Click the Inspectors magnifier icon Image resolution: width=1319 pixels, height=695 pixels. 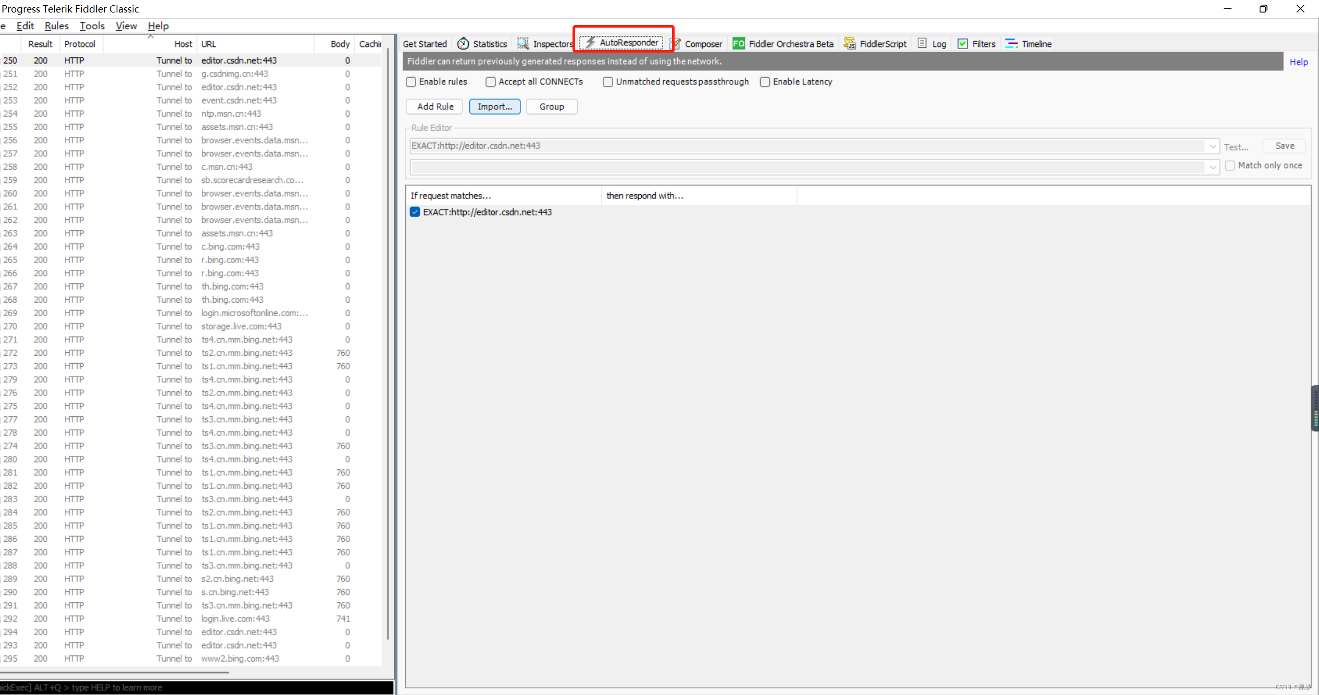click(522, 44)
